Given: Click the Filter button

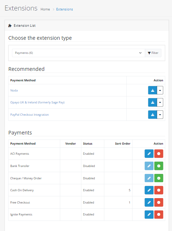Looking at the screenshot, I should pyautogui.click(x=153, y=53).
